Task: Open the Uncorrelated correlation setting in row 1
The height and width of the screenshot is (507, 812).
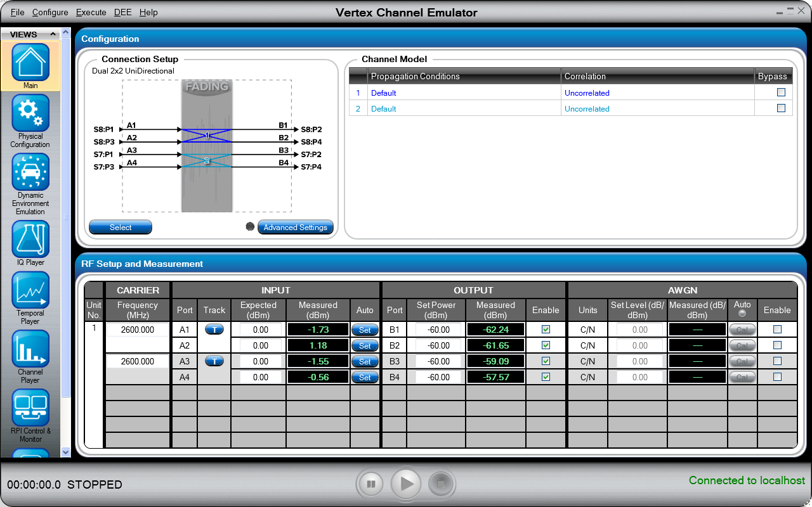Action: [x=587, y=93]
